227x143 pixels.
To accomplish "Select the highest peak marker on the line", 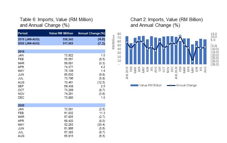I will click(x=180, y=36).
